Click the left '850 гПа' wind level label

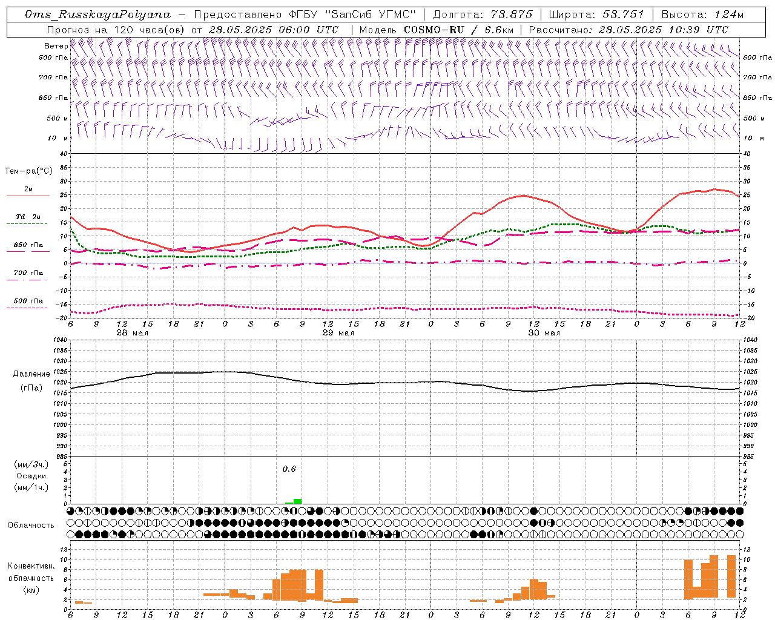pyautogui.click(x=53, y=97)
